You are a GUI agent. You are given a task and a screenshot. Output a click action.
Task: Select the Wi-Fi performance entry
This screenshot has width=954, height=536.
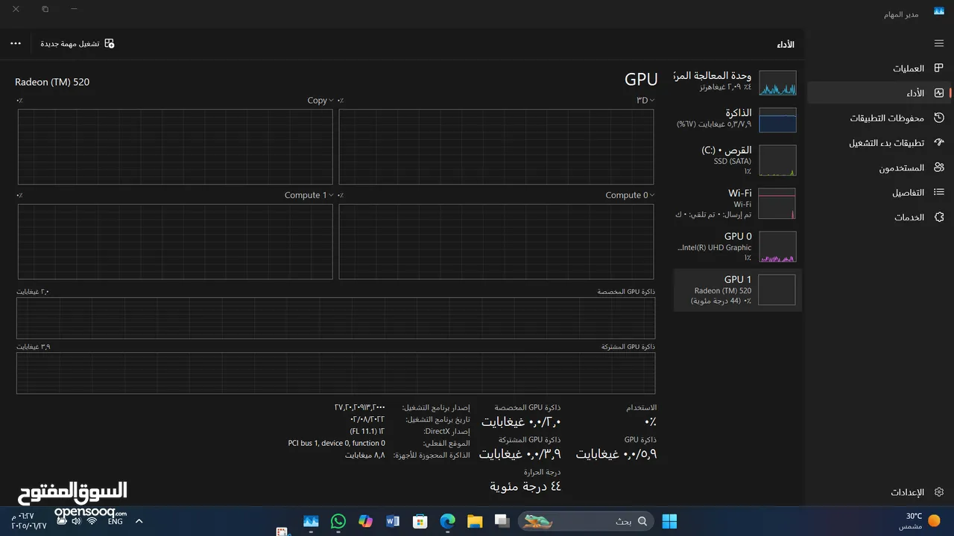click(738, 203)
